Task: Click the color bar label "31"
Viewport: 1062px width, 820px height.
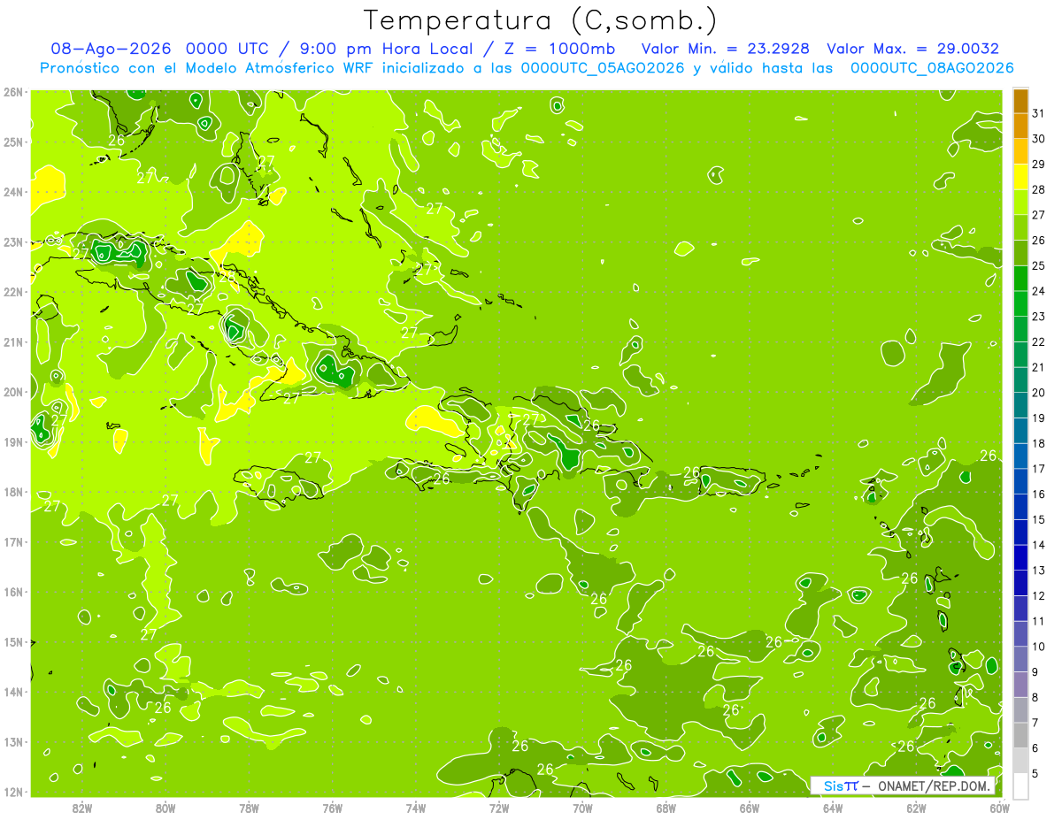Action: [1038, 114]
